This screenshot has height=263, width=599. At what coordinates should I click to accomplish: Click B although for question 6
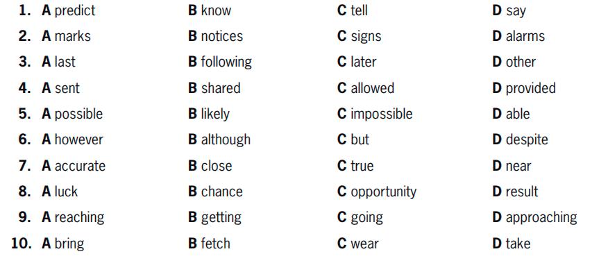219,140
